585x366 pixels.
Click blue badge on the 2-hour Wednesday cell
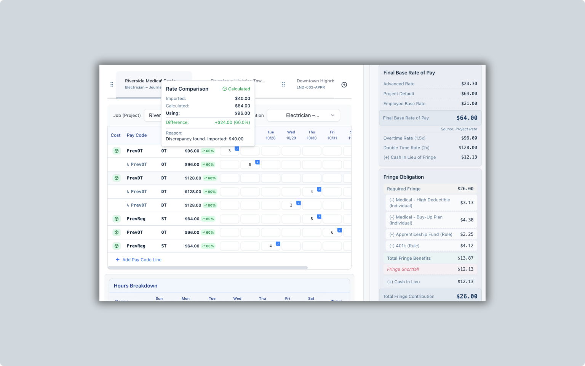tap(298, 203)
